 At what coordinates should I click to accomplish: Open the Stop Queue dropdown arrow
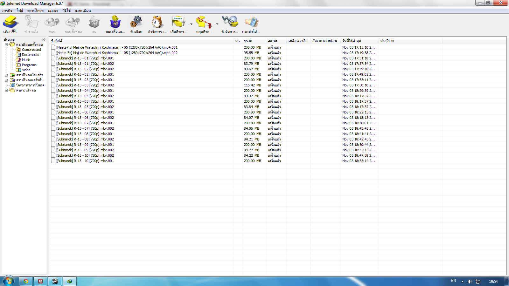217,24
